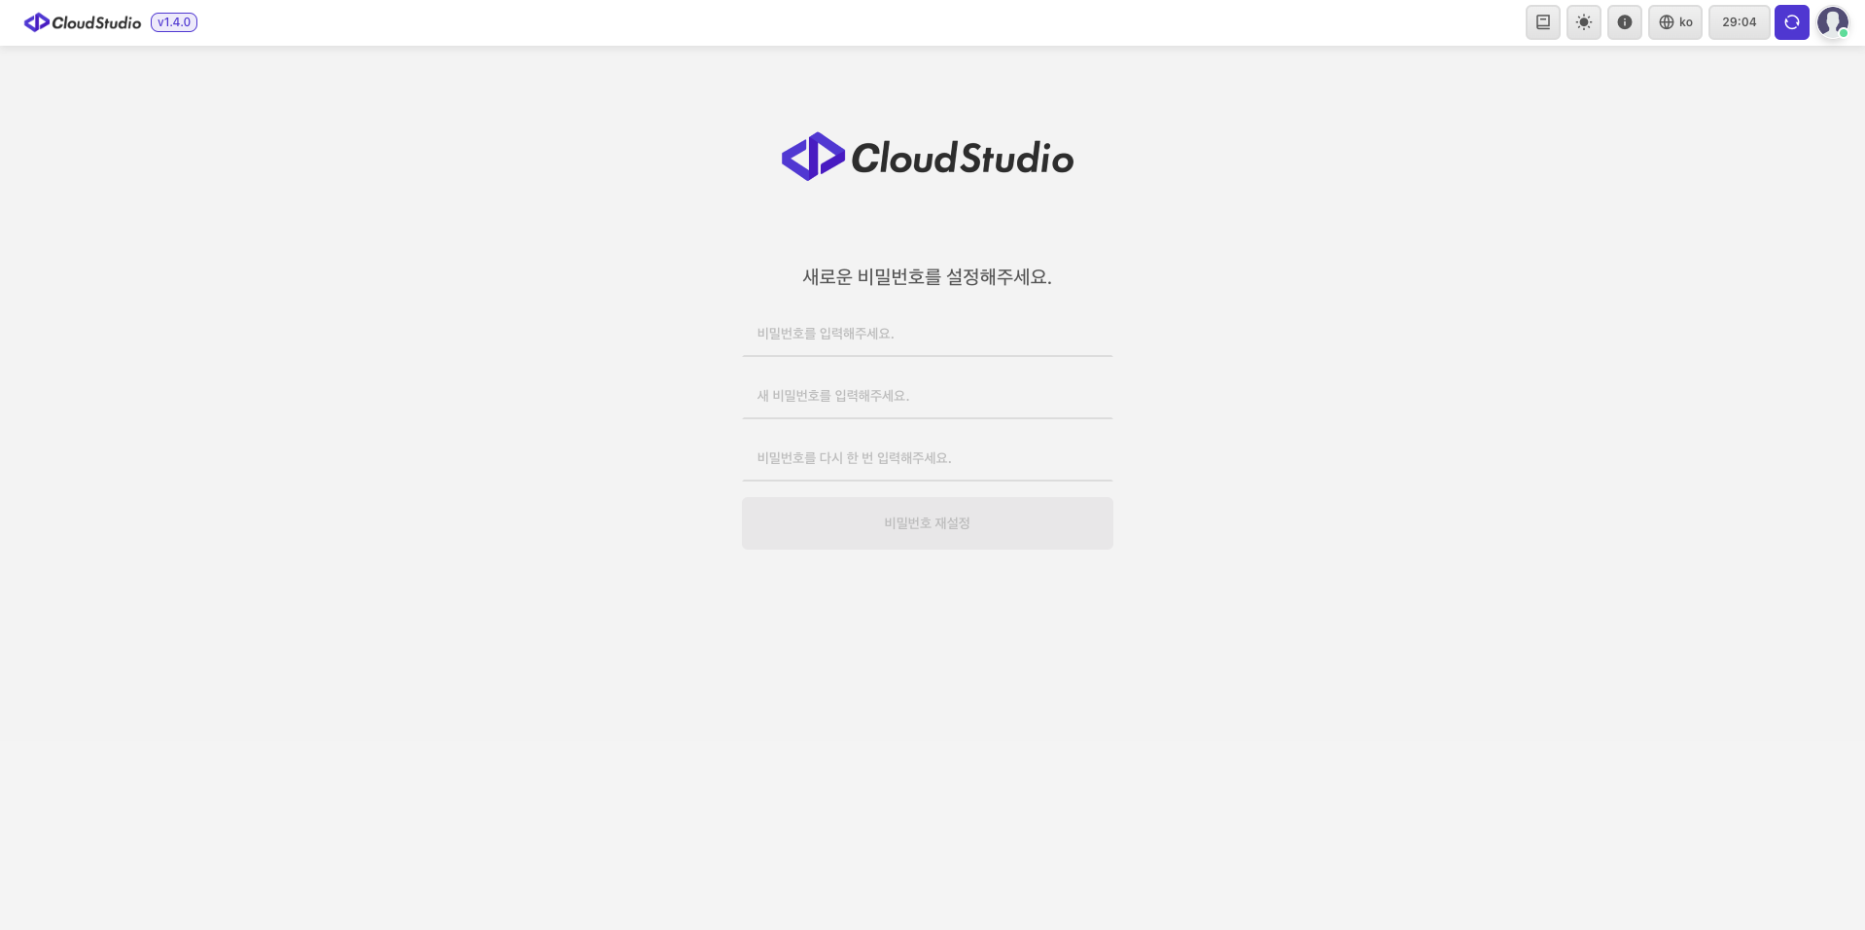
Task: Click the v1.4.0 version badge
Action: click(174, 22)
